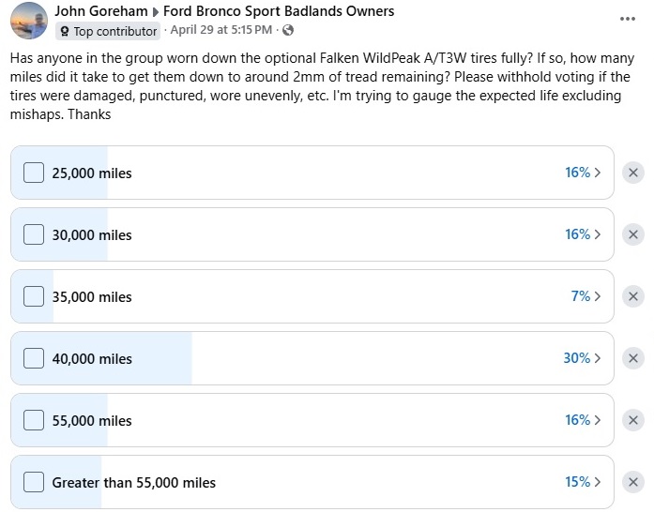
Task: Expand voters for 25,000 miles 16% chevron
Action: (598, 173)
